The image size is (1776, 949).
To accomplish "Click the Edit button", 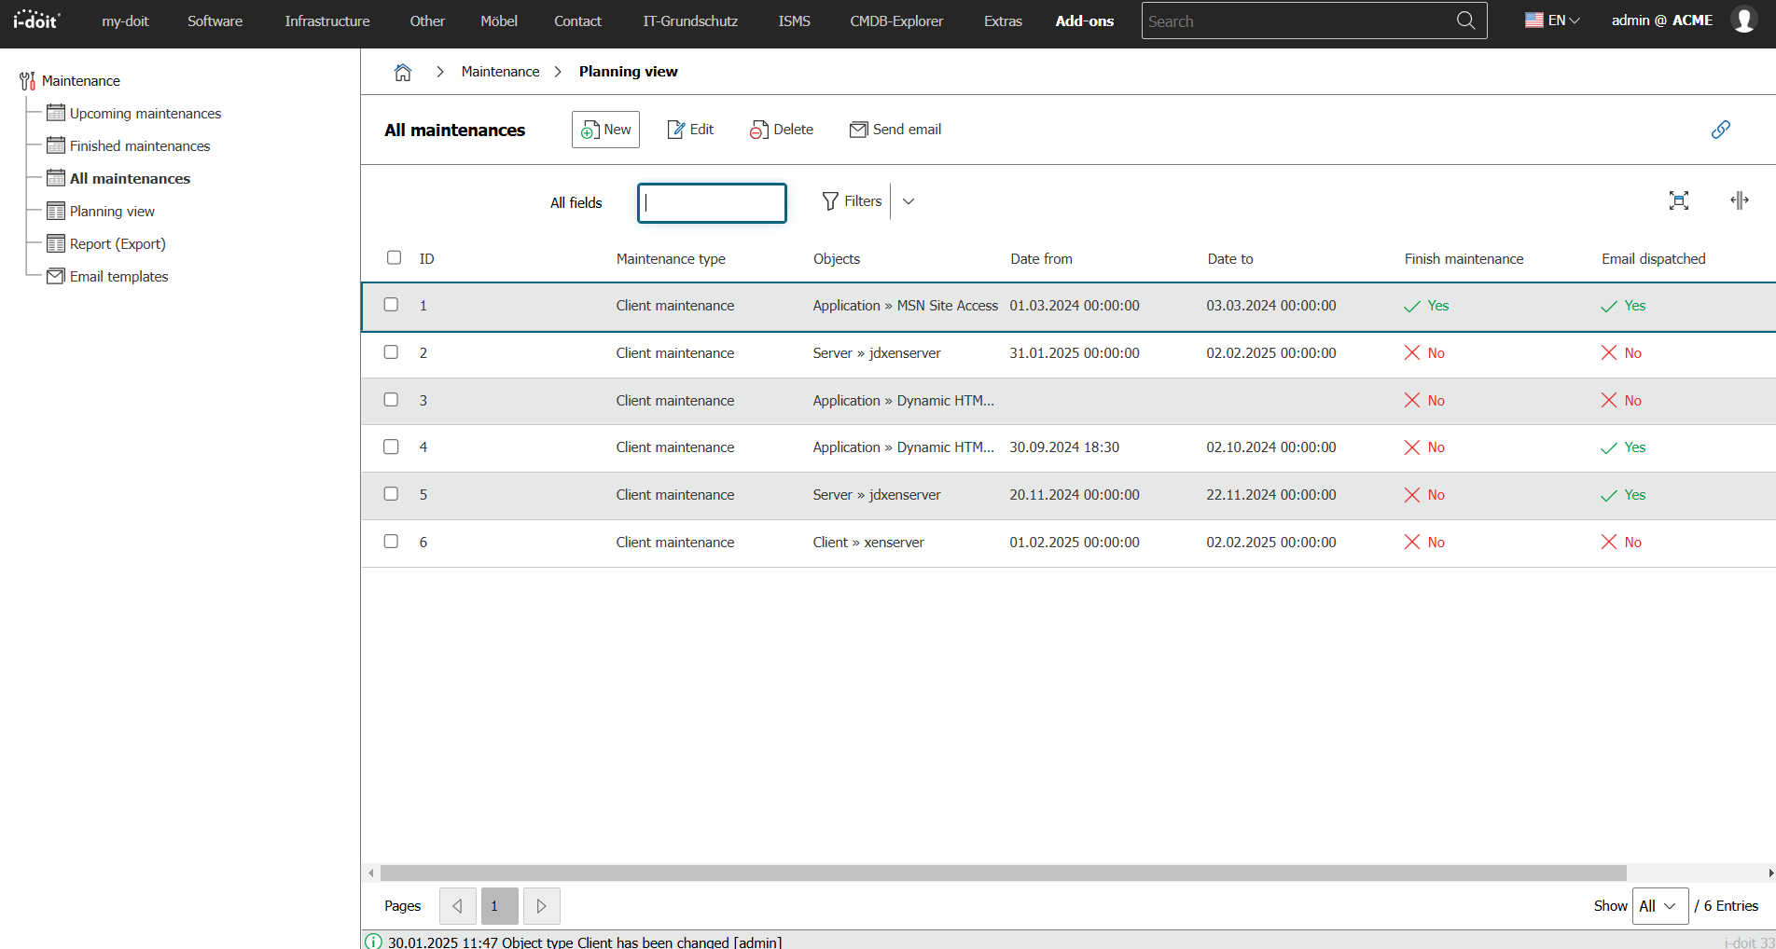I will (691, 130).
